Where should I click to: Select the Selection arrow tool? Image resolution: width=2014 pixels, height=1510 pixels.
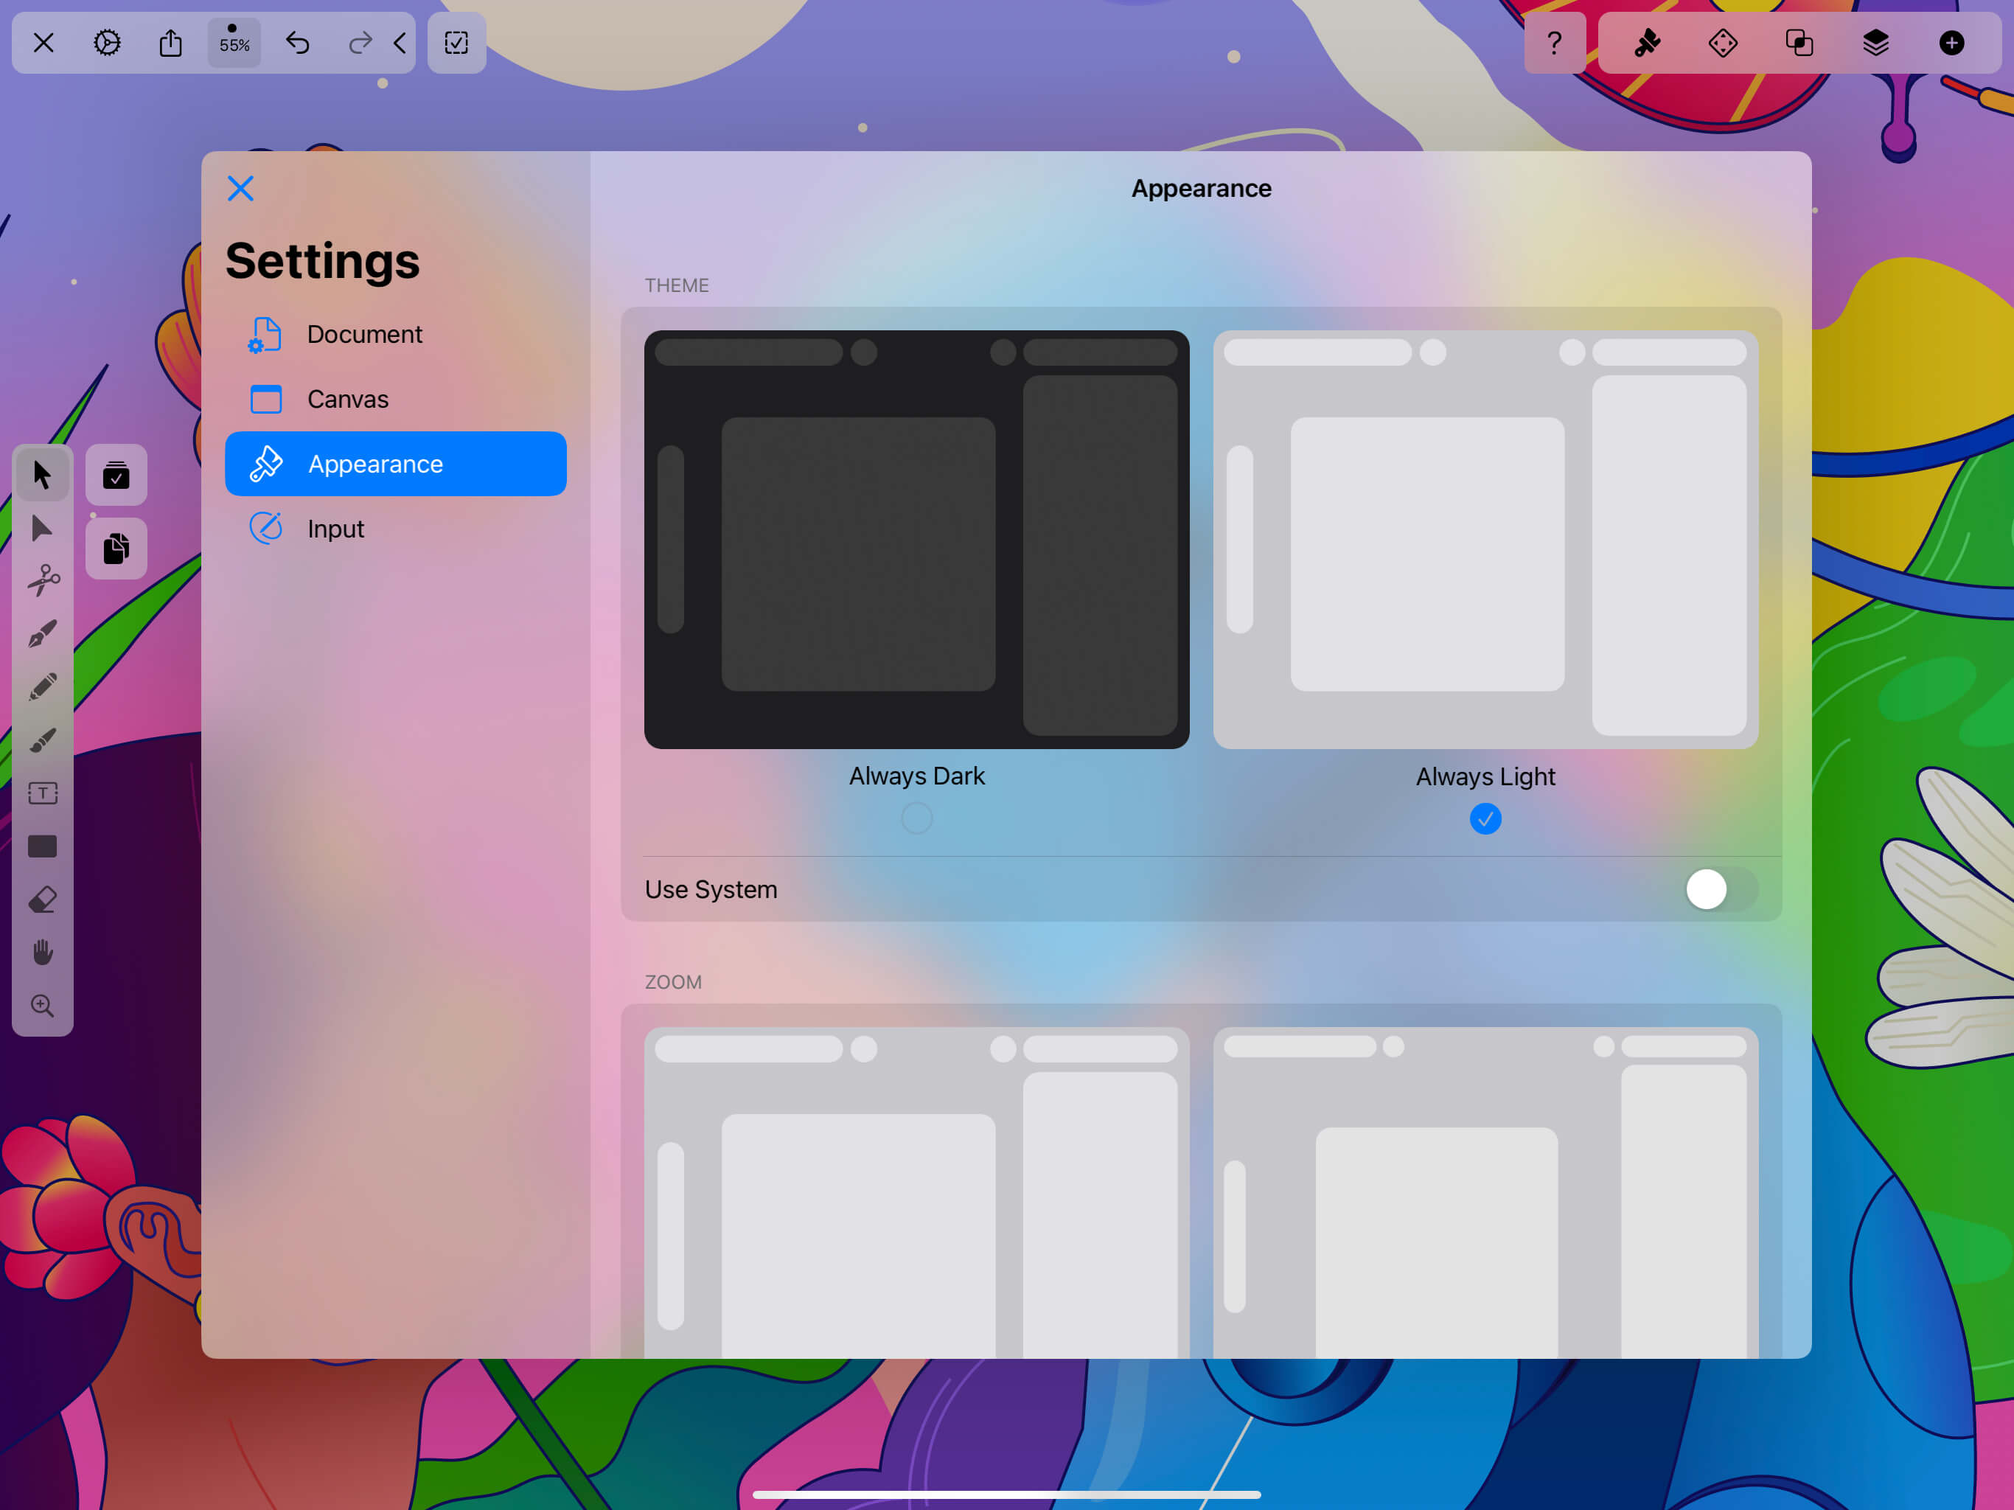click(x=42, y=475)
